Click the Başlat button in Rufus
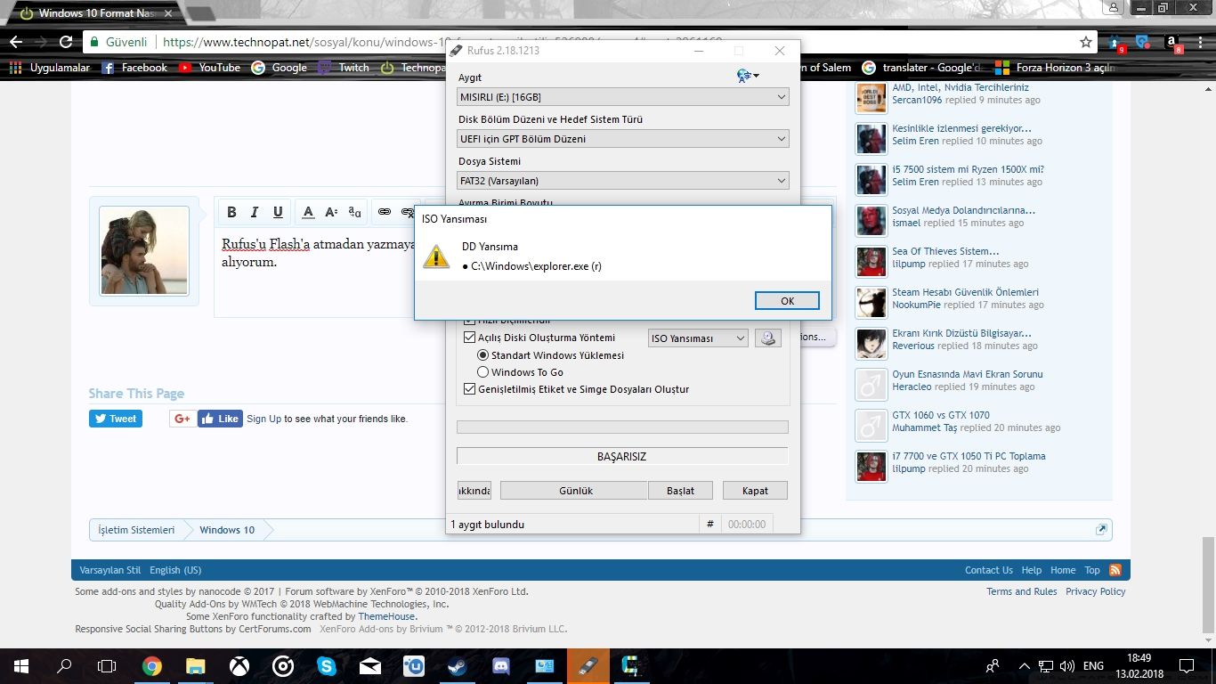 (681, 491)
